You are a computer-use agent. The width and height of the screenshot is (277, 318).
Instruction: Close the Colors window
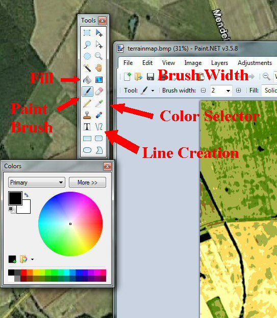click(107, 166)
